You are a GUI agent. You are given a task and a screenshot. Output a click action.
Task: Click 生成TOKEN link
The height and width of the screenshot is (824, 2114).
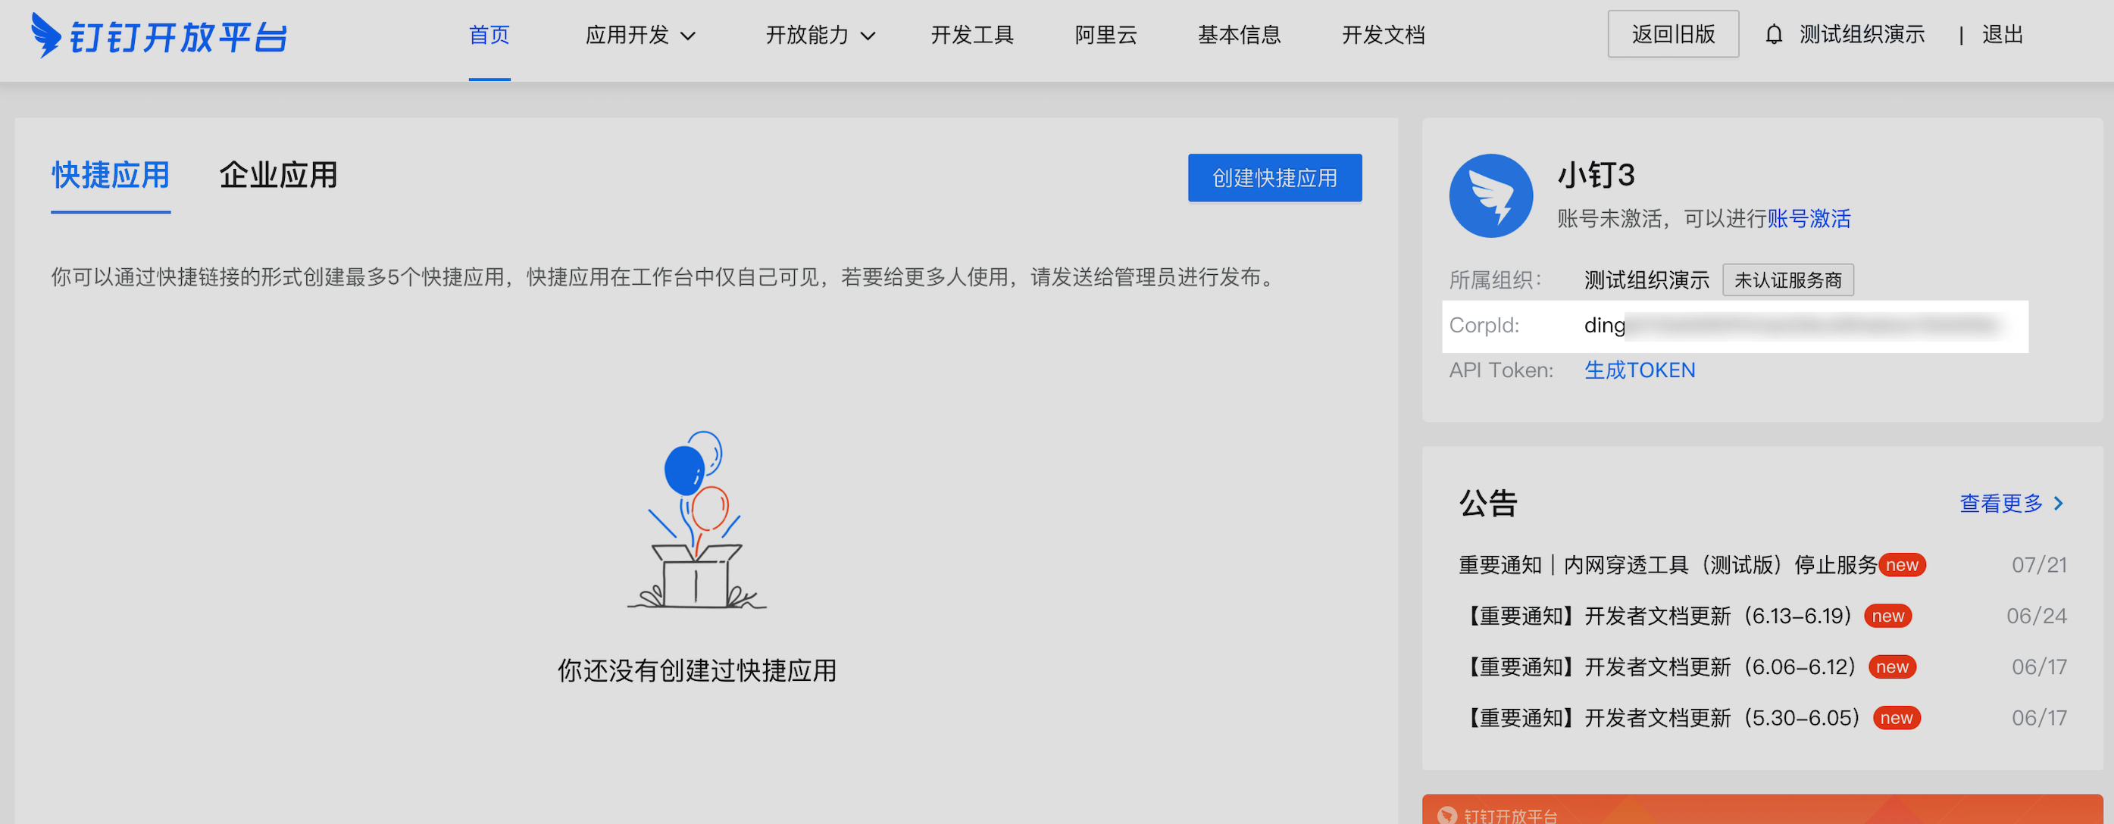point(1639,370)
